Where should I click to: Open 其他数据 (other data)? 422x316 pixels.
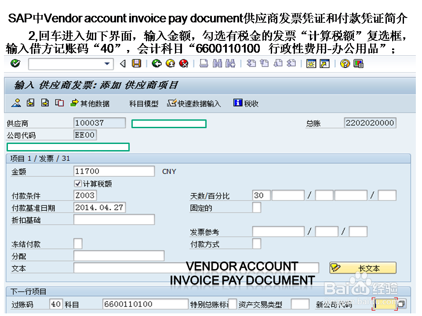(x=90, y=103)
